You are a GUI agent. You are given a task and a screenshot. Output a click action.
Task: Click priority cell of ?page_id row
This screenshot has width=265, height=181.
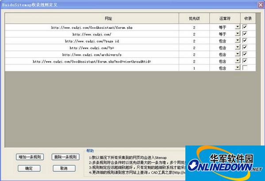pyautogui.click(x=194, y=41)
